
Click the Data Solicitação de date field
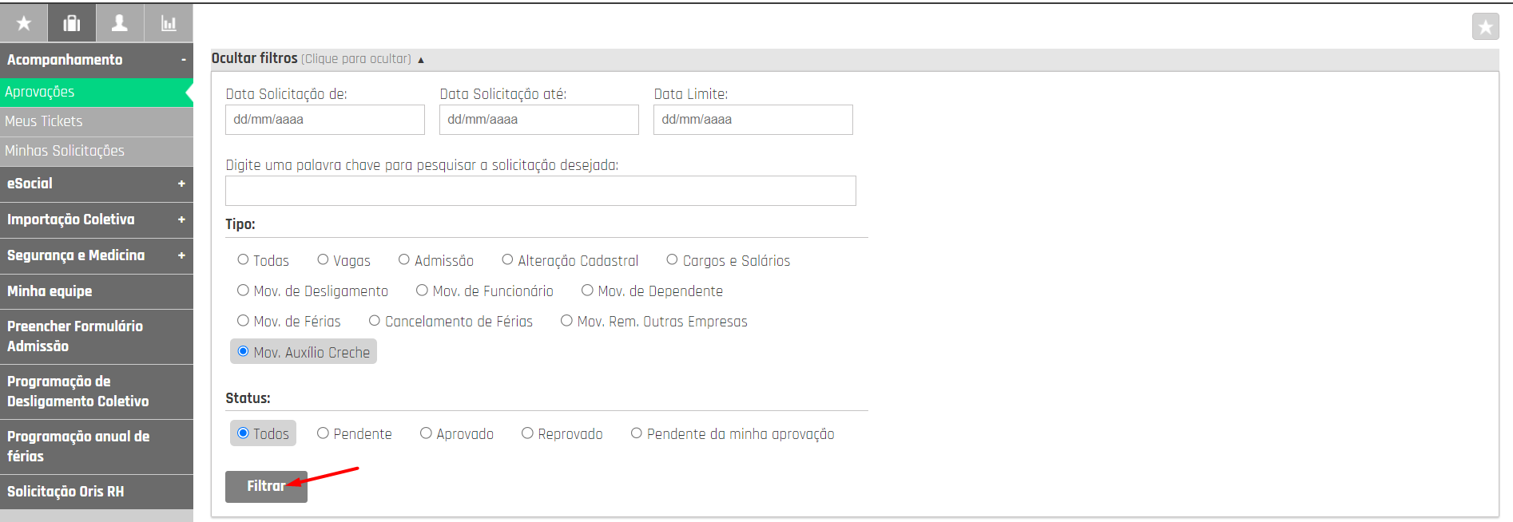click(x=325, y=120)
